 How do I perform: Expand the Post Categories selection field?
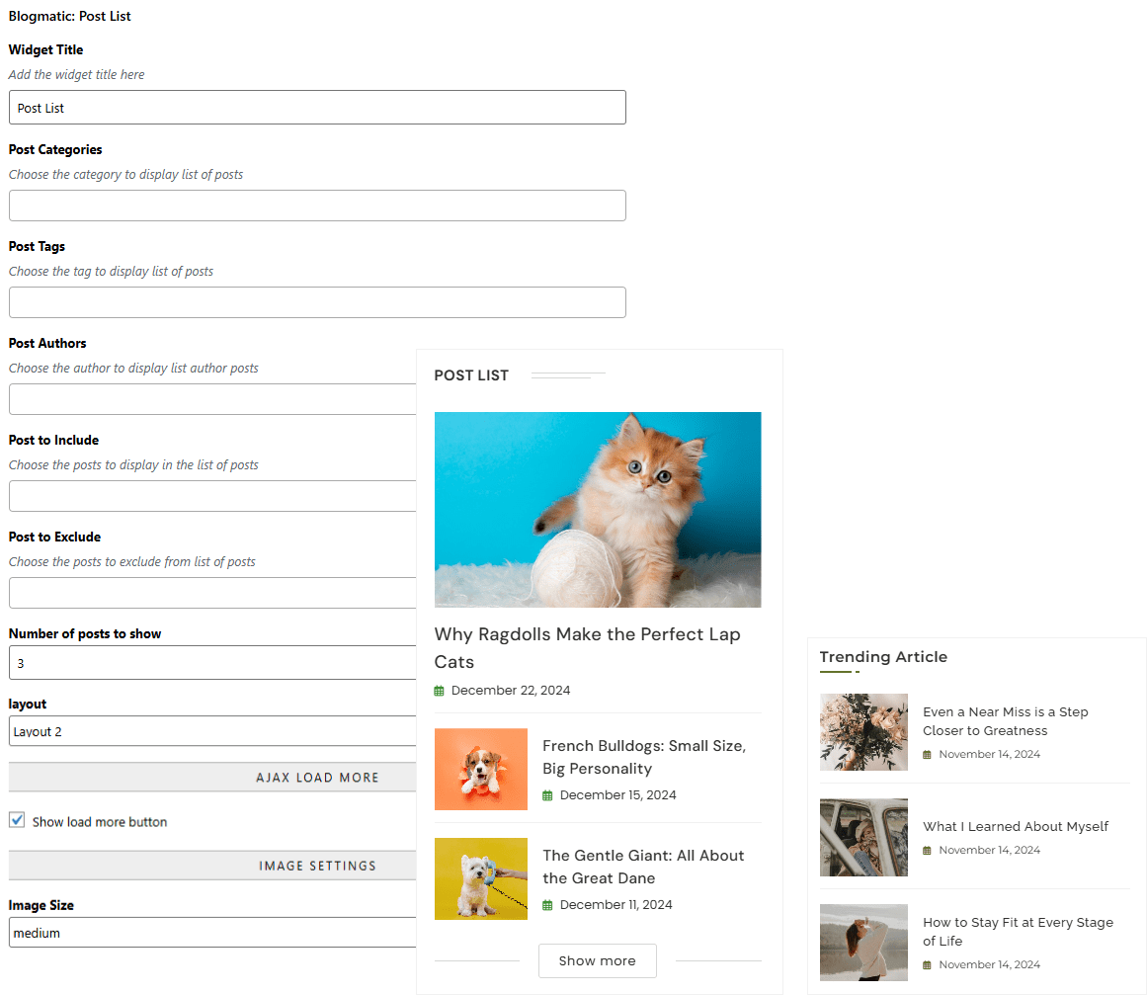[317, 206]
